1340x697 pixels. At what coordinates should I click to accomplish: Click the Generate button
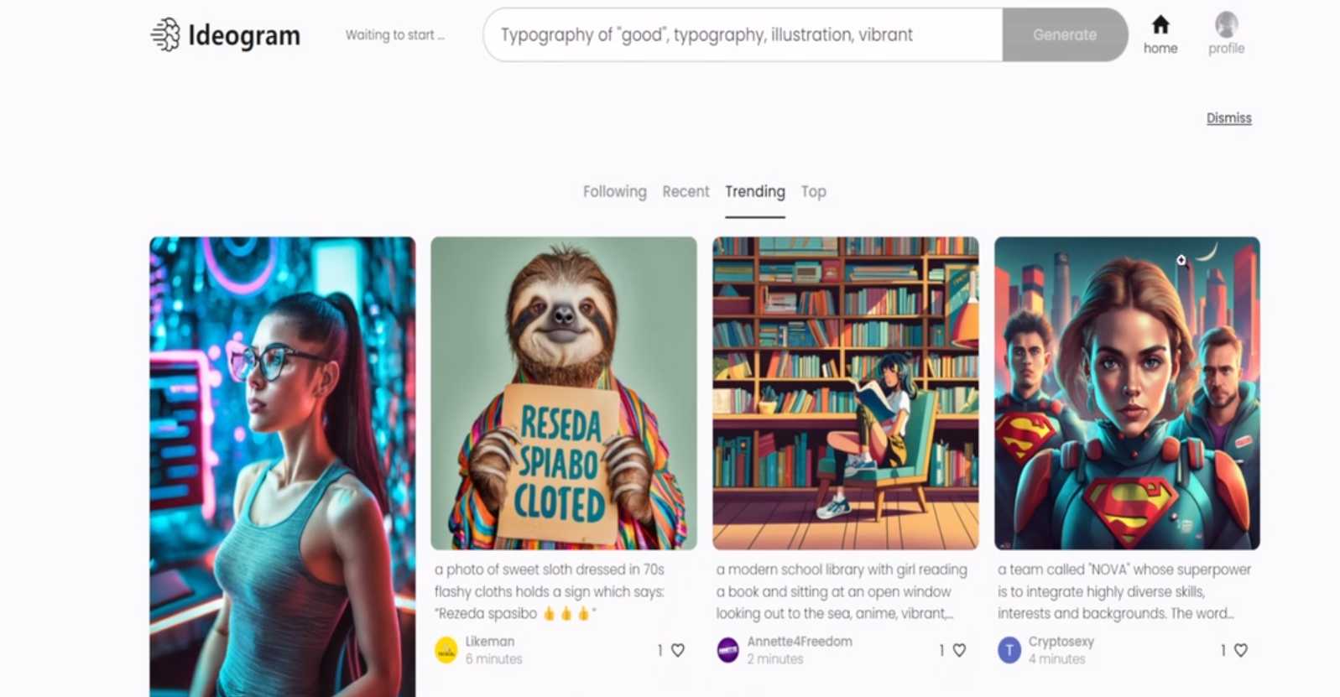click(1065, 34)
